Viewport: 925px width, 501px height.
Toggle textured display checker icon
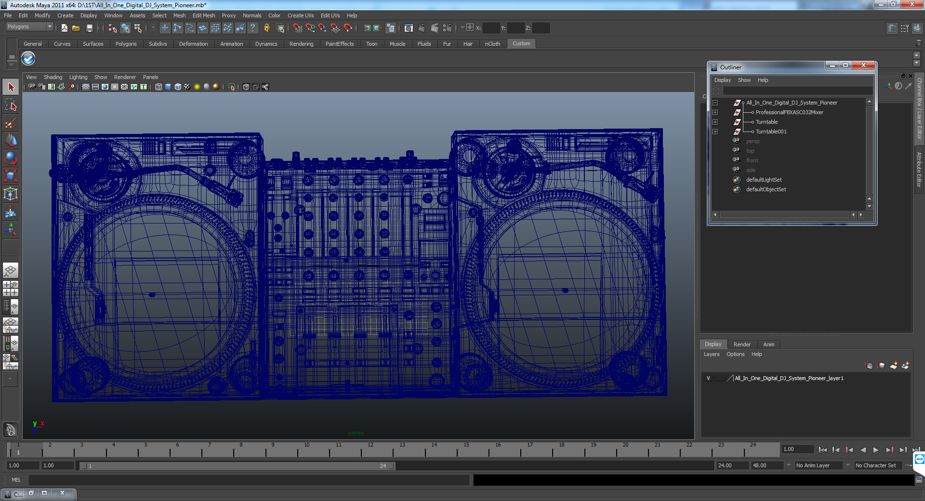pos(187,87)
